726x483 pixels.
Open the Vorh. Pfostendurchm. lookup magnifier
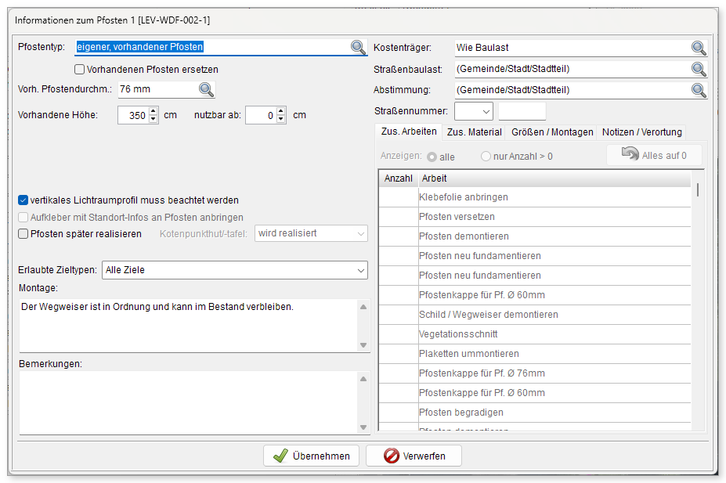point(206,89)
